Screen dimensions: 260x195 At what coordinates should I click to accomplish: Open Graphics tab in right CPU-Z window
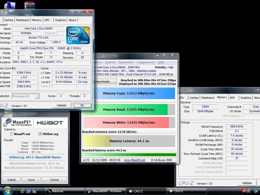point(246,98)
